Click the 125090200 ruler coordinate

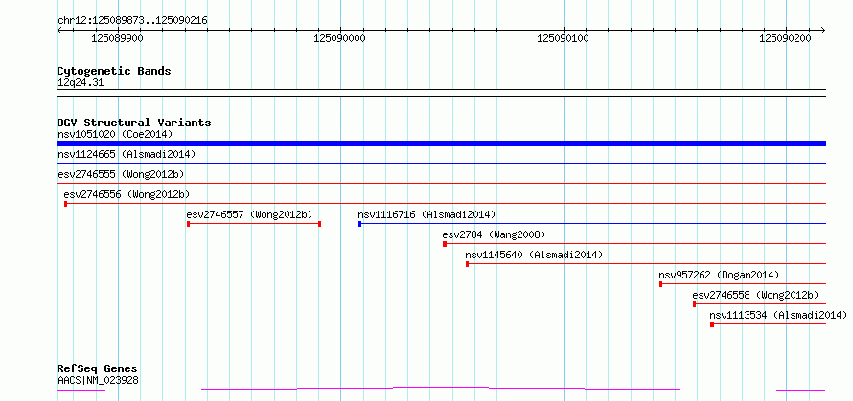(785, 38)
